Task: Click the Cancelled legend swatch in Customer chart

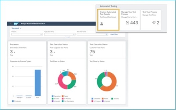Action: 92,99
